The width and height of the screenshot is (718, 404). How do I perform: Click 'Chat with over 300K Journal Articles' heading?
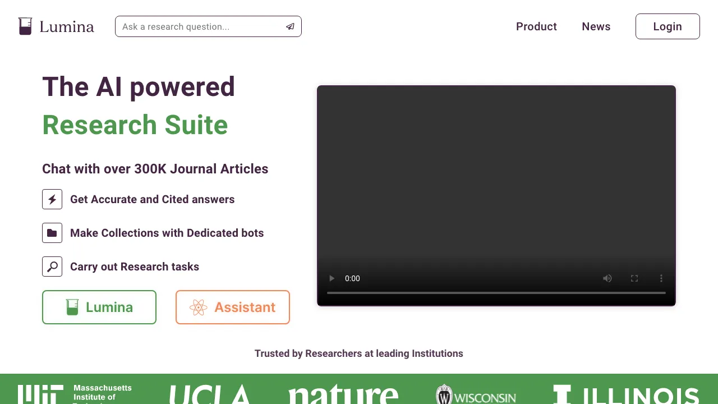[155, 169]
